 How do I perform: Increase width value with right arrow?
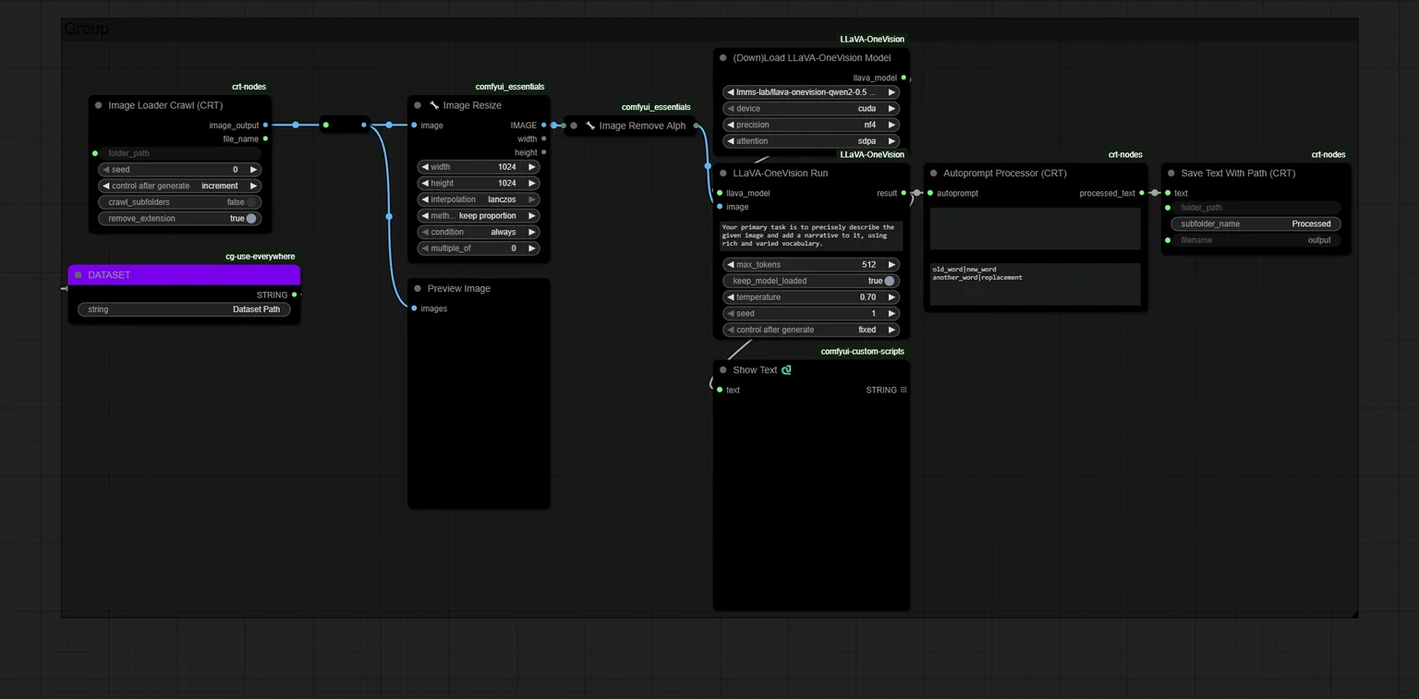(532, 167)
